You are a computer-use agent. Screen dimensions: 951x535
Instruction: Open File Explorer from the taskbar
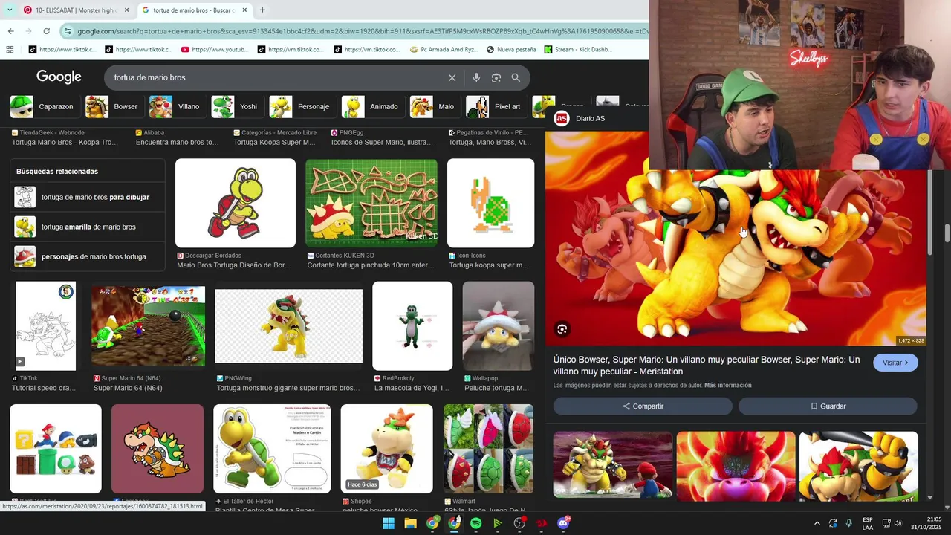pos(410,523)
